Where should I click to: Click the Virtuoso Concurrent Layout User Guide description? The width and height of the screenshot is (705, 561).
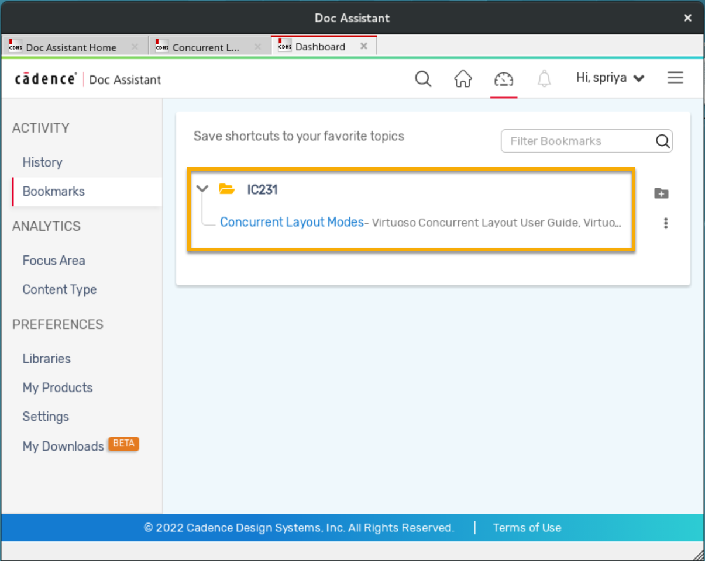(x=496, y=223)
